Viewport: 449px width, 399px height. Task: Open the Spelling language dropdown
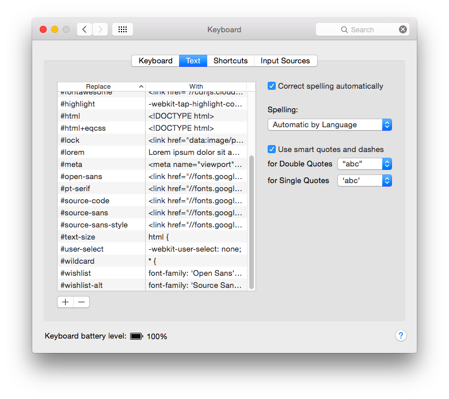click(x=330, y=124)
